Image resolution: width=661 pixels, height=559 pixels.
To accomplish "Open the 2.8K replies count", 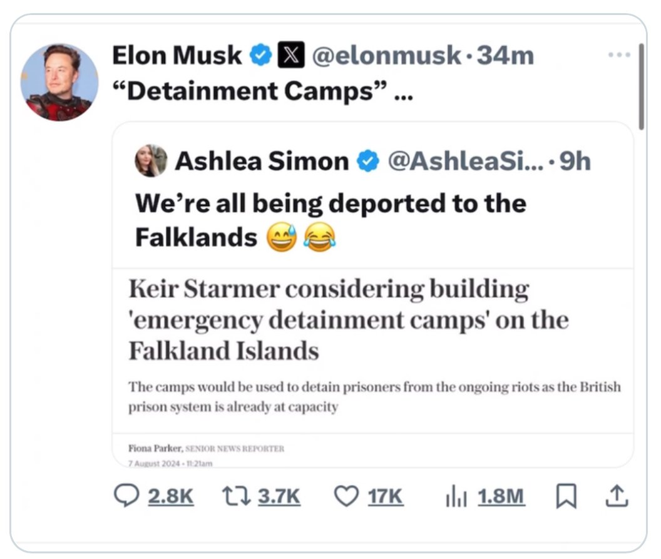I will pyautogui.click(x=171, y=496).
